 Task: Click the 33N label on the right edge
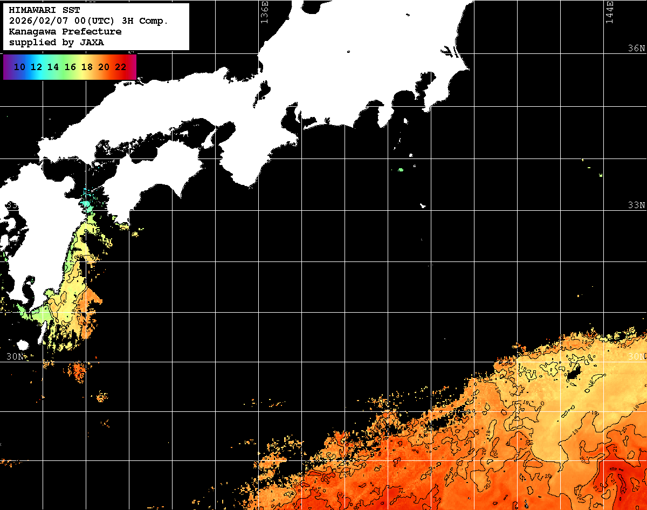[636, 205]
